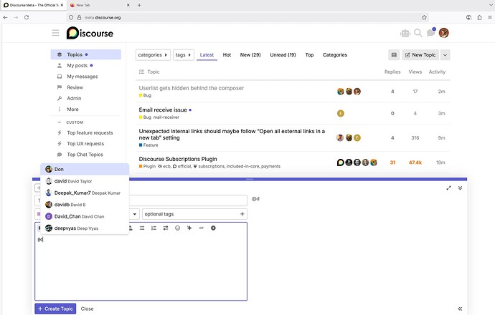Open the browser extensions icon

(x=479, y=17)
